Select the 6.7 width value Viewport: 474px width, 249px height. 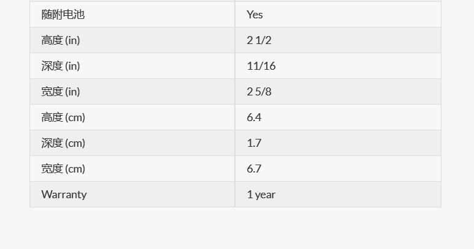[254, 168]
